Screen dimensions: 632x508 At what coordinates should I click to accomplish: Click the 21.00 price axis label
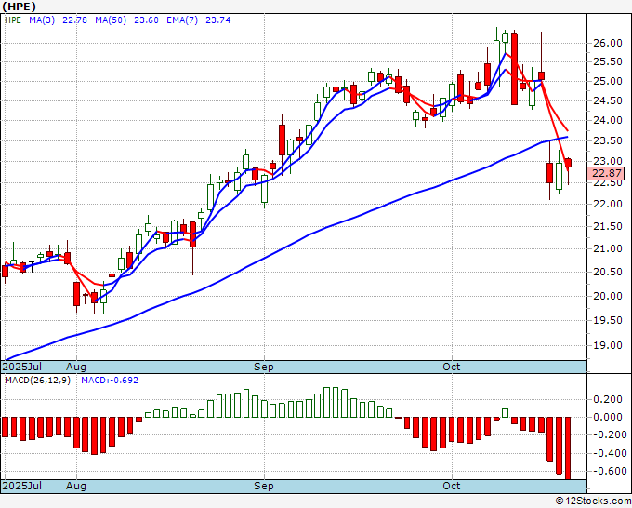[x=608, y=249]
